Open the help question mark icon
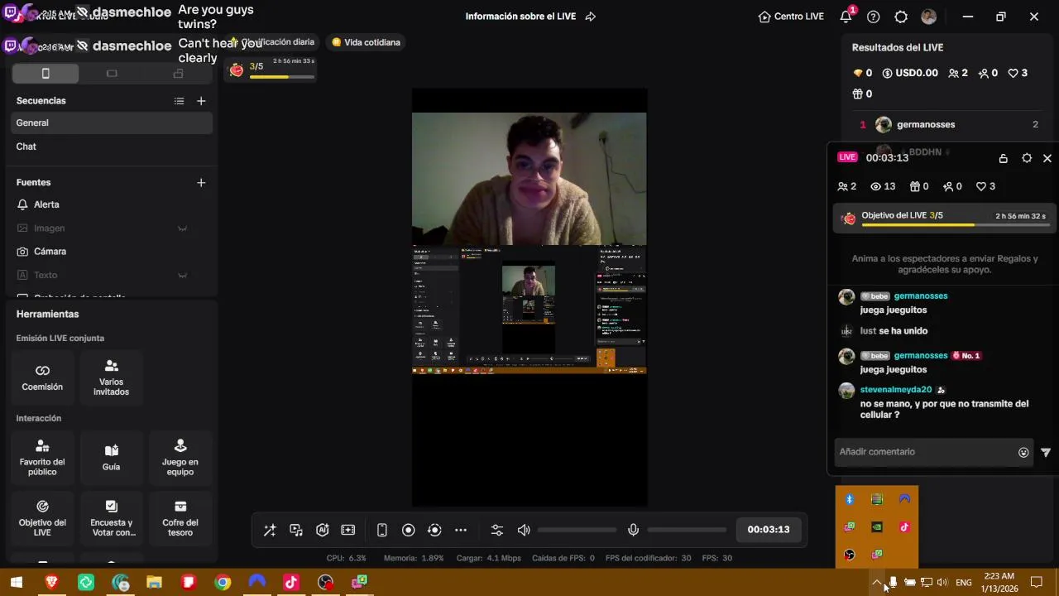This screenshot has height=596, width=1059. point(874,17)
